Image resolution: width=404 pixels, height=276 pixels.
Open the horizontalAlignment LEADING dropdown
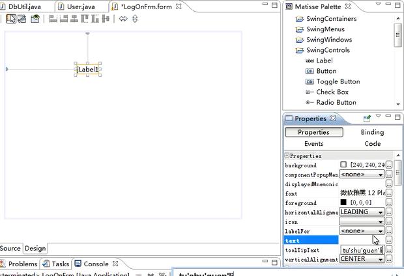pyautogui.click(x=362, y=212)
